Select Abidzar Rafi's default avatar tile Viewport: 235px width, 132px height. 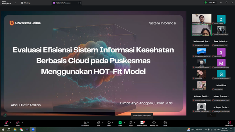tap(202, 107)
